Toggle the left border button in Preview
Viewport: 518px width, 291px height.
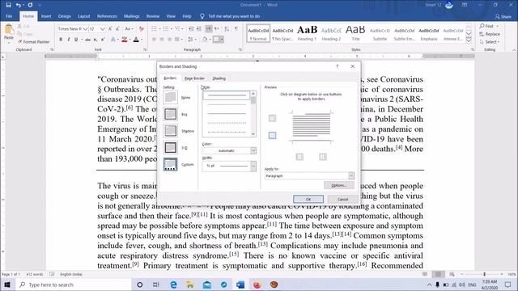click(x=299, y=157)
